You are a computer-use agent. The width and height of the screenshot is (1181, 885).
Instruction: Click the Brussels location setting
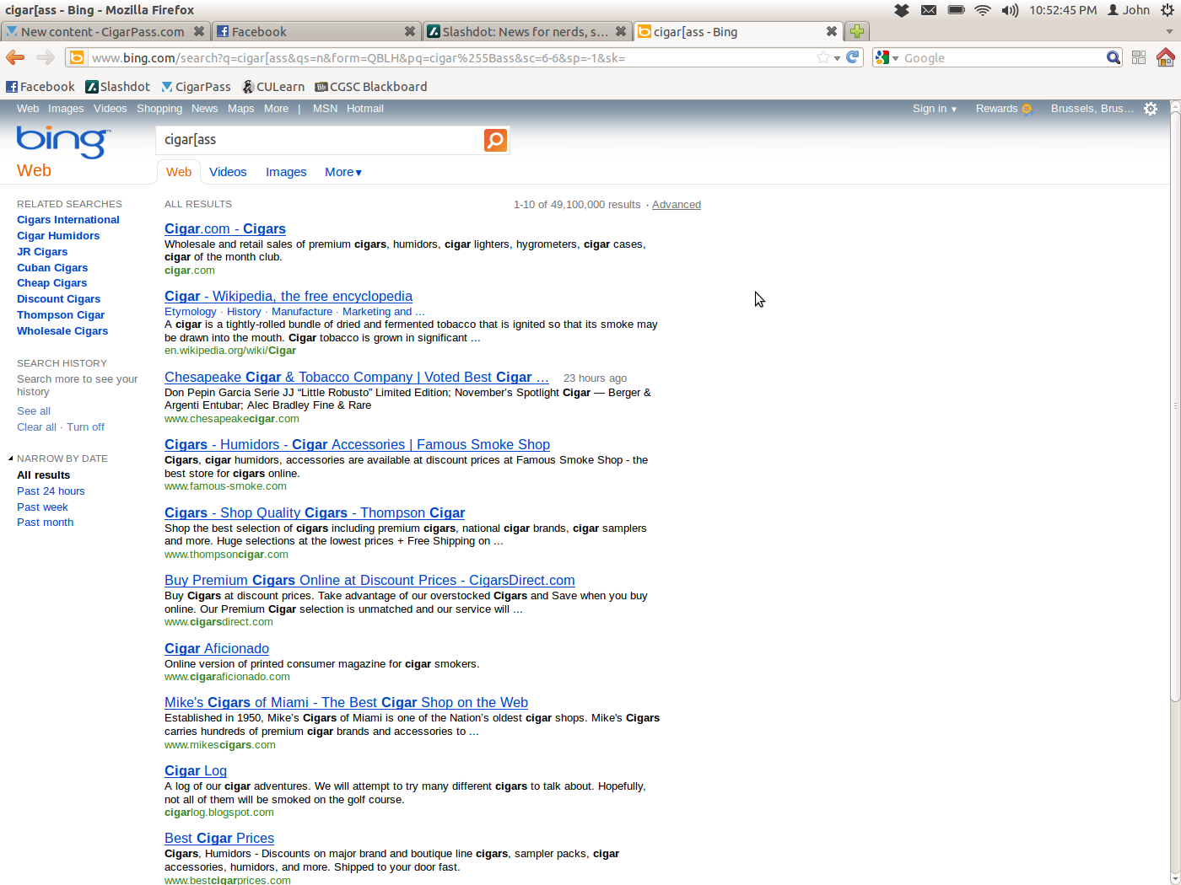point(1092,109)
